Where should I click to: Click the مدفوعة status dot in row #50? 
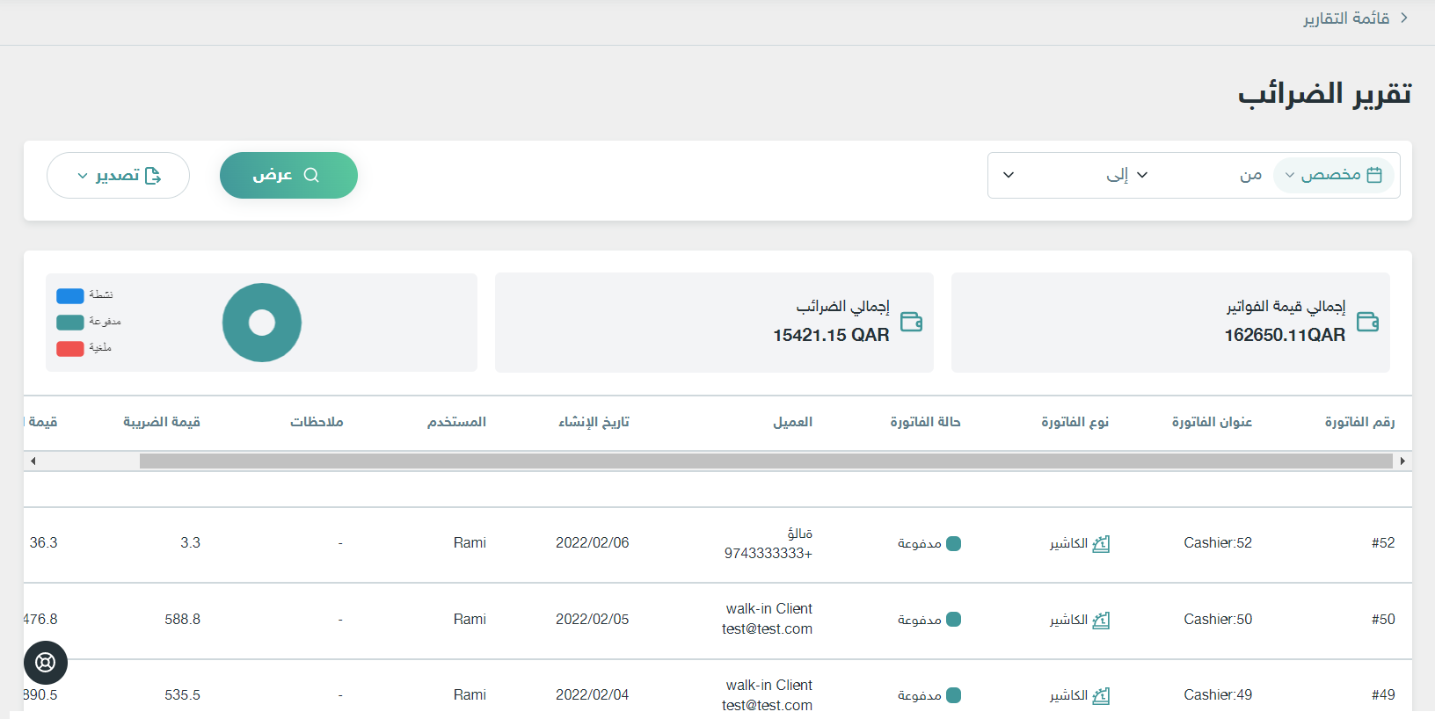pos(953,620)
